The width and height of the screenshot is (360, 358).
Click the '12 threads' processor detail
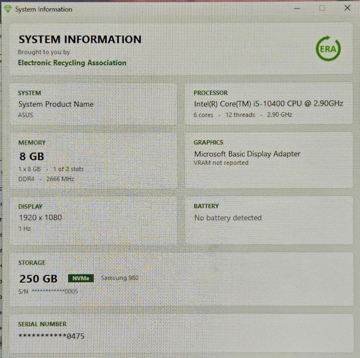coord(240,115)
